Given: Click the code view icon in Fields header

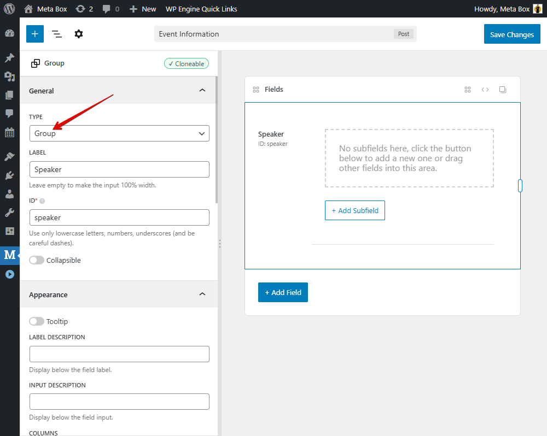Looking at the screenshot, I should [485, 90].
